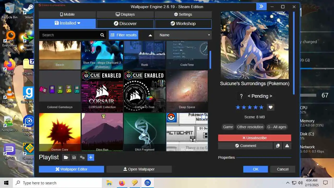
Task: Click the Other resolution tag
Action: tap(250, 127)
